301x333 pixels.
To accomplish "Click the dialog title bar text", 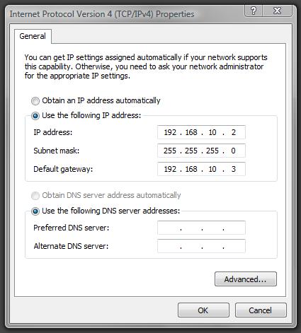I will click(102, 14).
